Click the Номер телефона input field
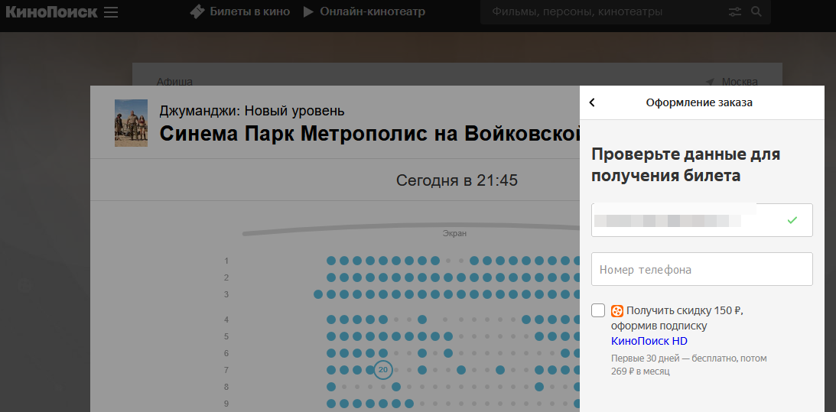836x412 pixels. click(x=701, y=269)
